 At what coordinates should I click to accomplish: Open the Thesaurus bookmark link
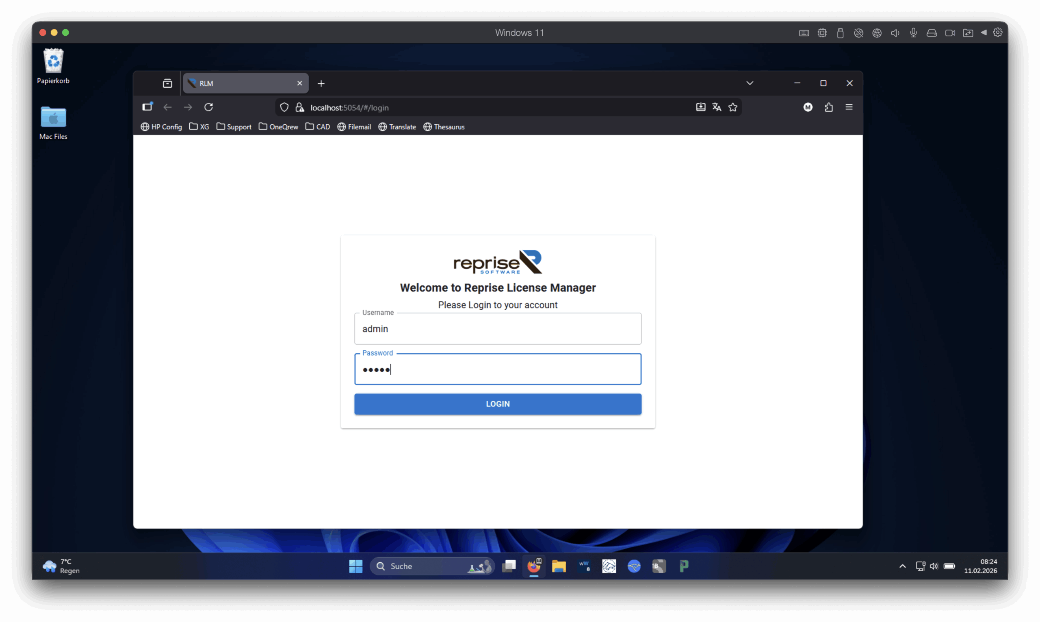point(444,127)
